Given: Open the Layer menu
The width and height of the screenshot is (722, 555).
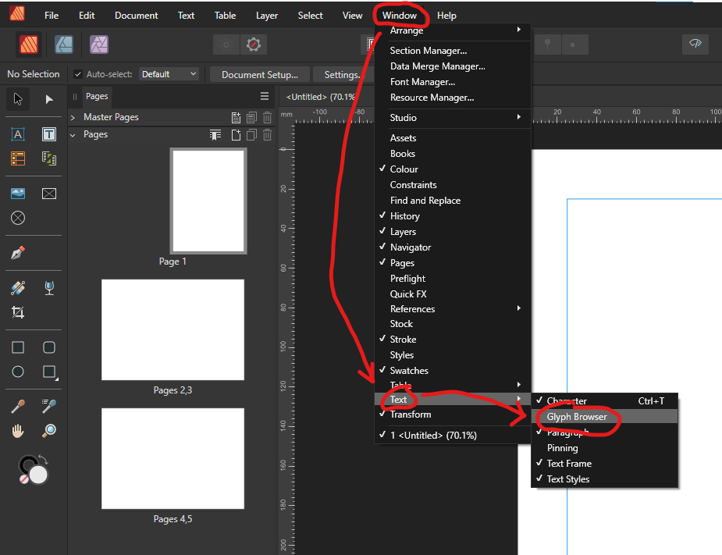Looking at the screenshot, I should (x=266, y=15).
